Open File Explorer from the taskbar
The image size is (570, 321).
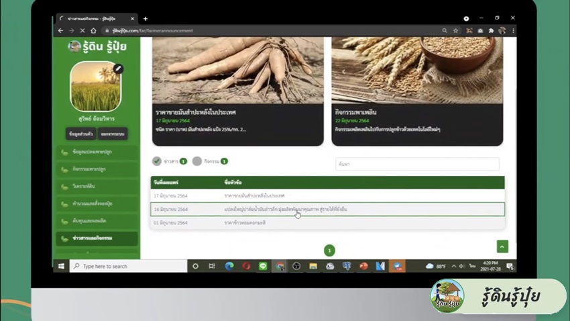(313, 266)
